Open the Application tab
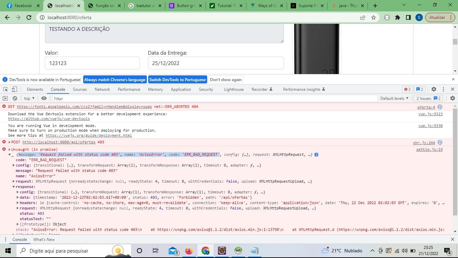The width and height of the screenshot is (458, 258). coord(181,89)
